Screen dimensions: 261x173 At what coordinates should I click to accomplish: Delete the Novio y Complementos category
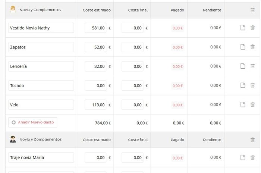252,140
